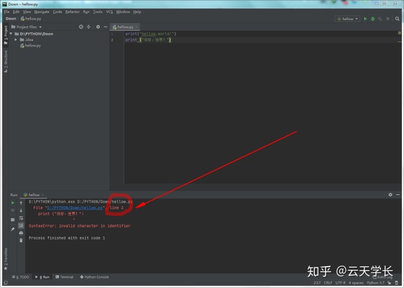This screenshot has height=288, width=404.
Task: Hide the Project tool window
Action: click(105, 27)
